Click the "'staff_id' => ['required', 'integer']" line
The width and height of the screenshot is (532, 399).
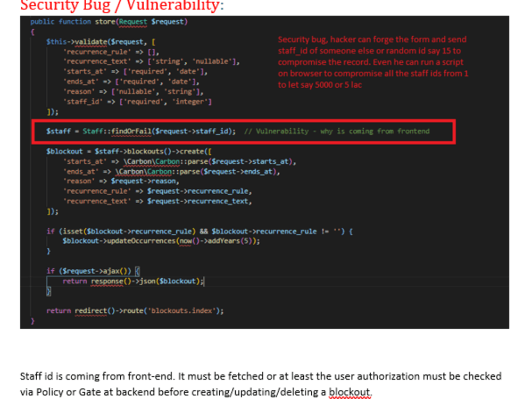tap(137, 102)
